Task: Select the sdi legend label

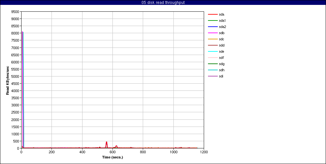Action: pyautogui.click(x=221, y=76)
